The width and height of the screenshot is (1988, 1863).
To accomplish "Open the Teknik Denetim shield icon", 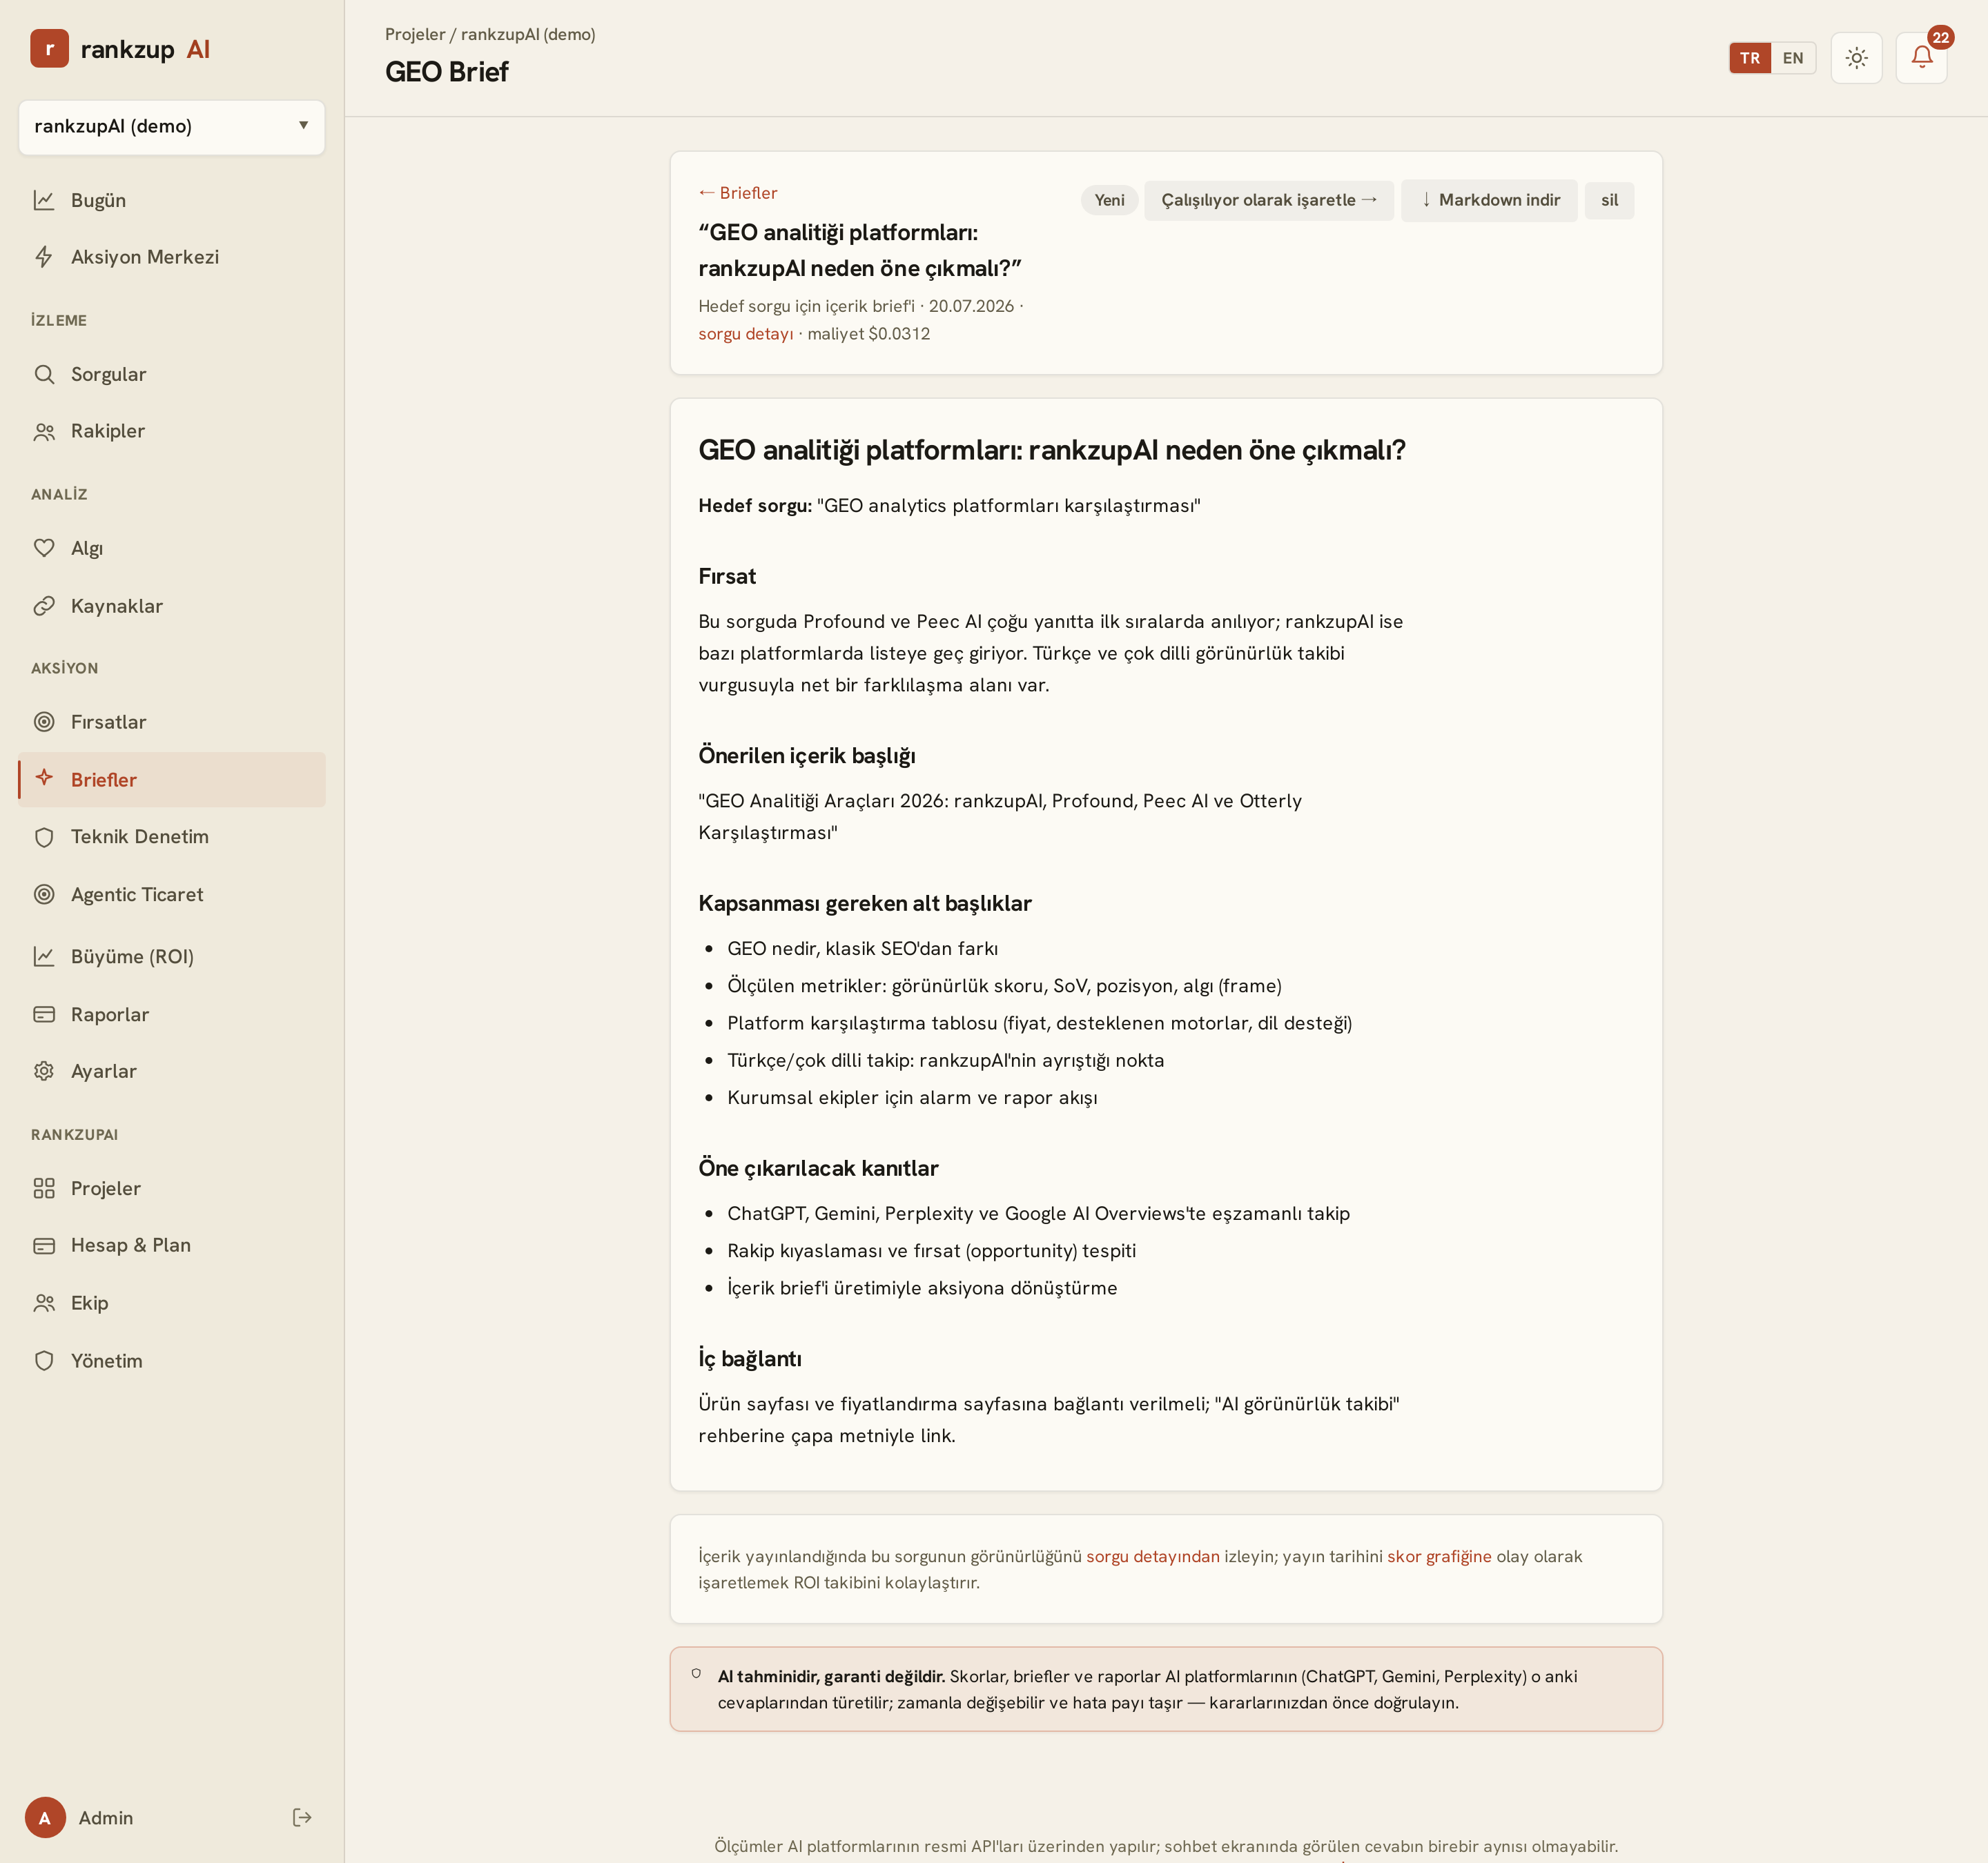I will point(44,836).
